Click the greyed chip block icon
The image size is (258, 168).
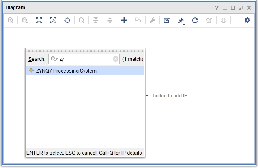click(223, 20)
